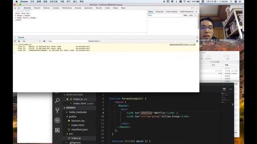The image size is (257, 144).
Task: Switch to the Memory tab in DevTools
Action: point(47,8)
